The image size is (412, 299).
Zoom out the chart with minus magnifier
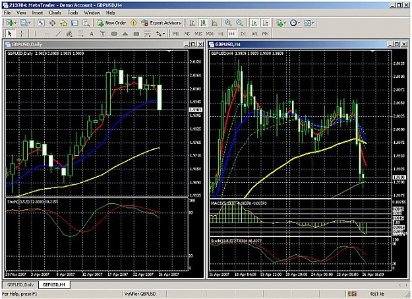[x=239, y=23]
